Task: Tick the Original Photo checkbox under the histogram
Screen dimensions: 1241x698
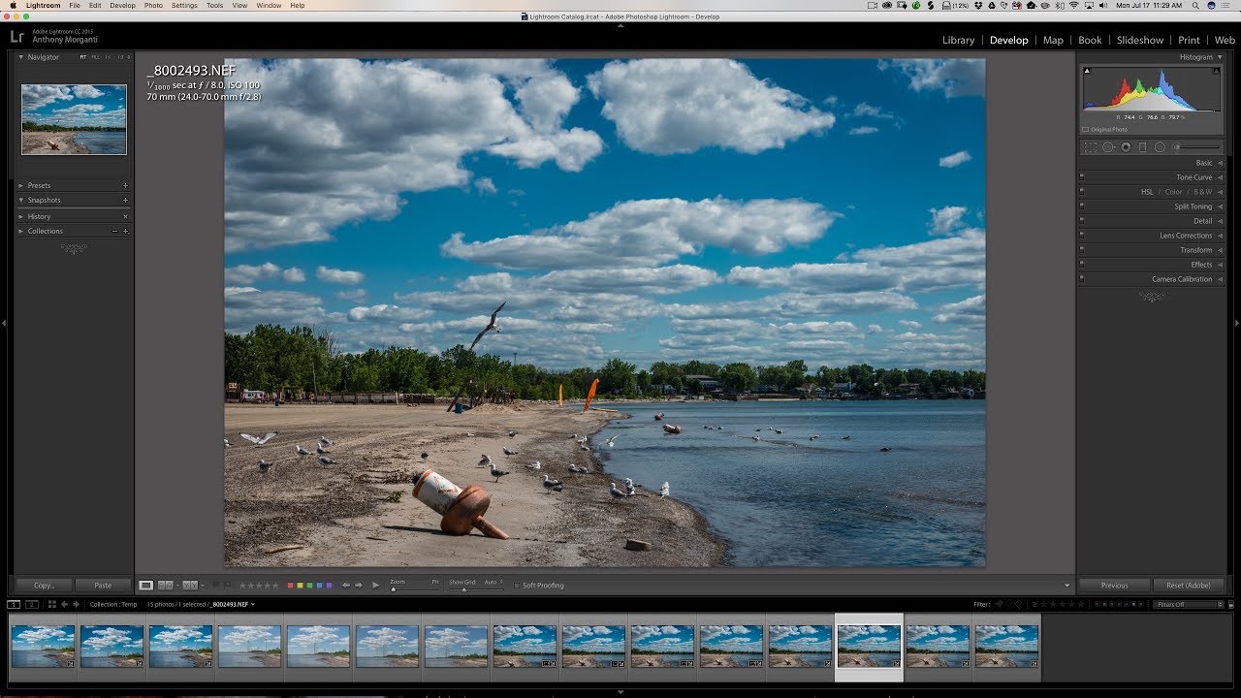Action: 1085,129
